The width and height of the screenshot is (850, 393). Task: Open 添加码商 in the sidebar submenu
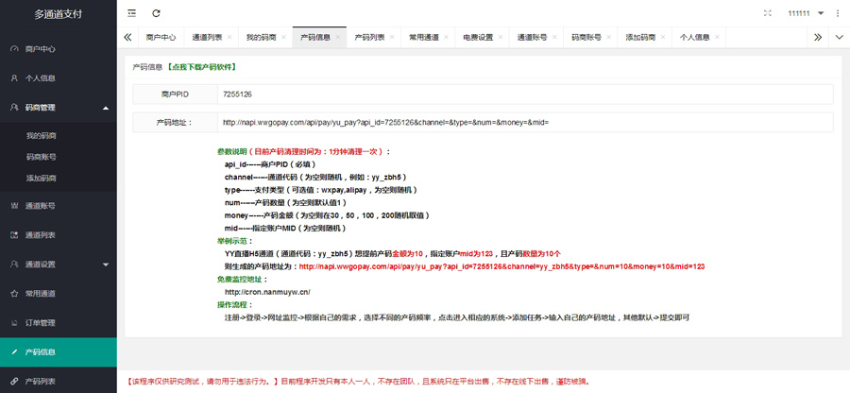click(x=41, y=178)
